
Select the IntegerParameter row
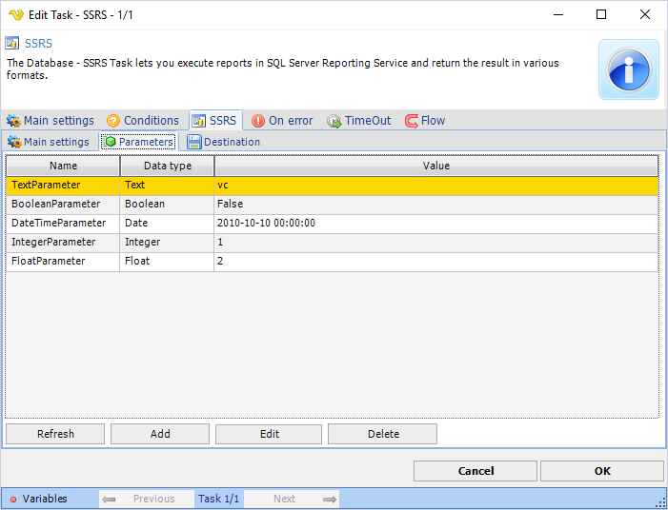(333, 243)
